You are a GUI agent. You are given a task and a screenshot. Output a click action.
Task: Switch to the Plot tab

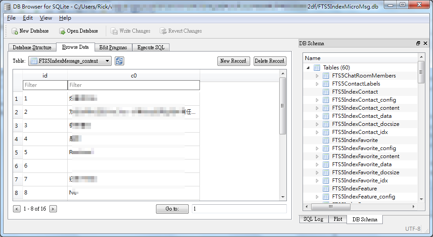pyautogui.click(x=338, y=219)
